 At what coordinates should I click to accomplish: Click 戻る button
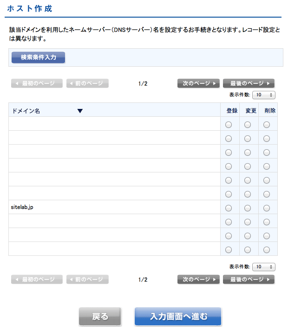pyautogui.click(x=100, y=317)
